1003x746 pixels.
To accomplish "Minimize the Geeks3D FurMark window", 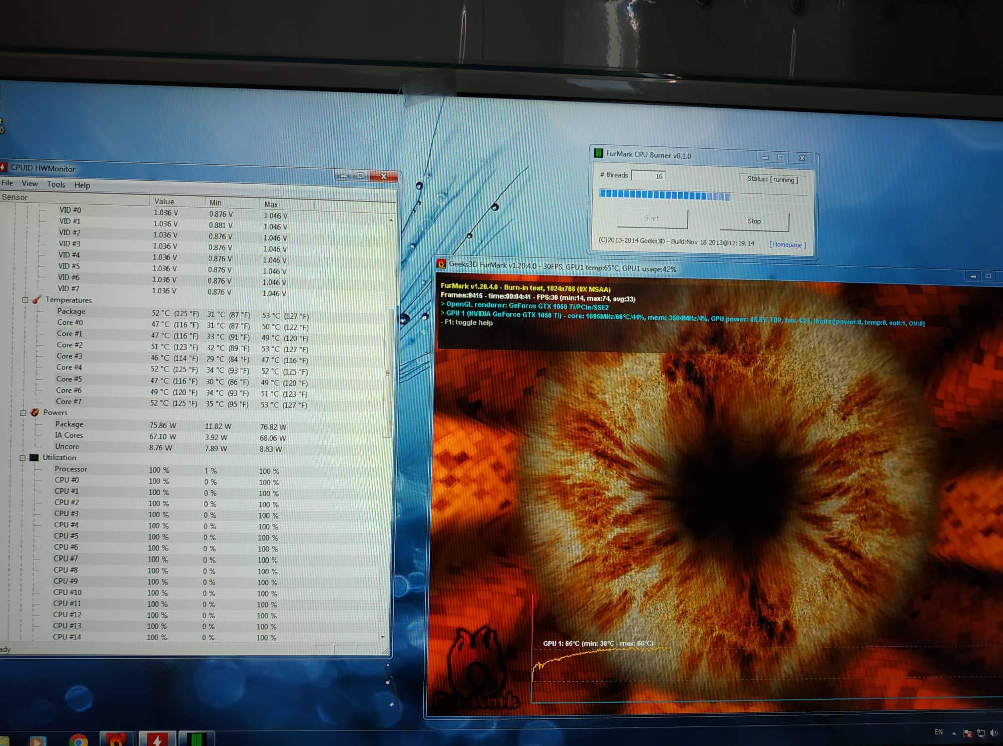I will point(973,276).
